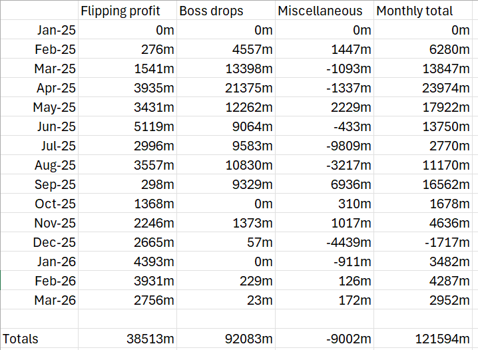Click the Monthly total header cell
Screen dimensions: 478x350
[423, 11]
